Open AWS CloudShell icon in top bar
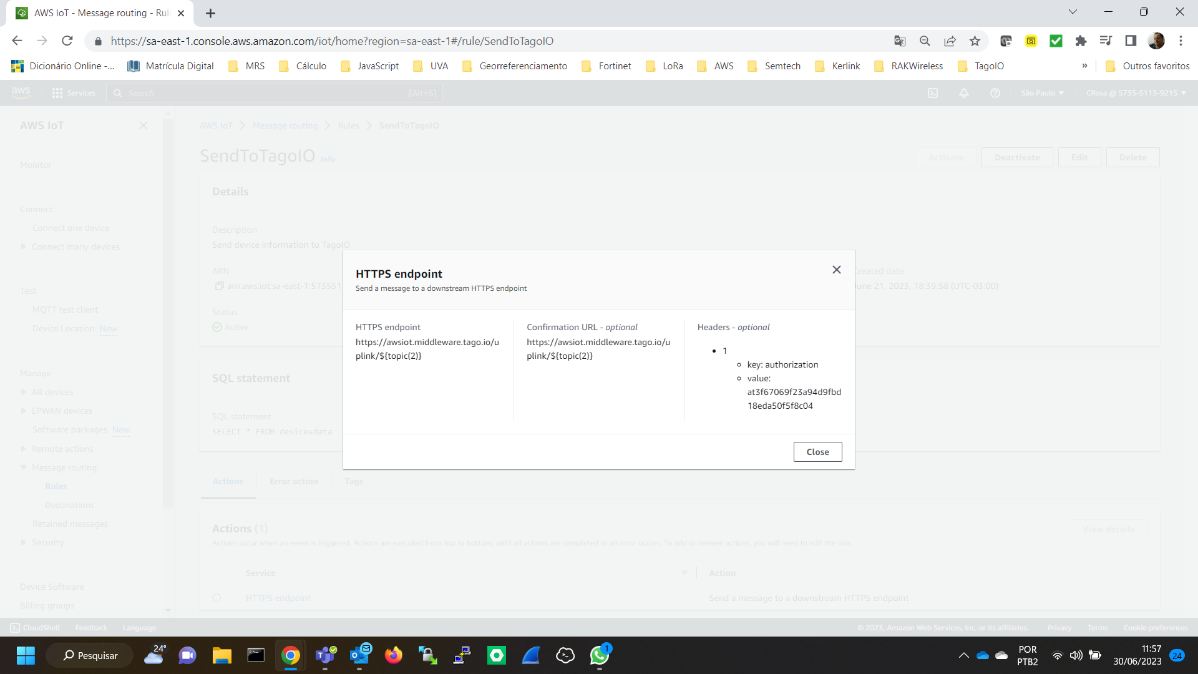This screenshot has height=674, width=1198. 933,93
